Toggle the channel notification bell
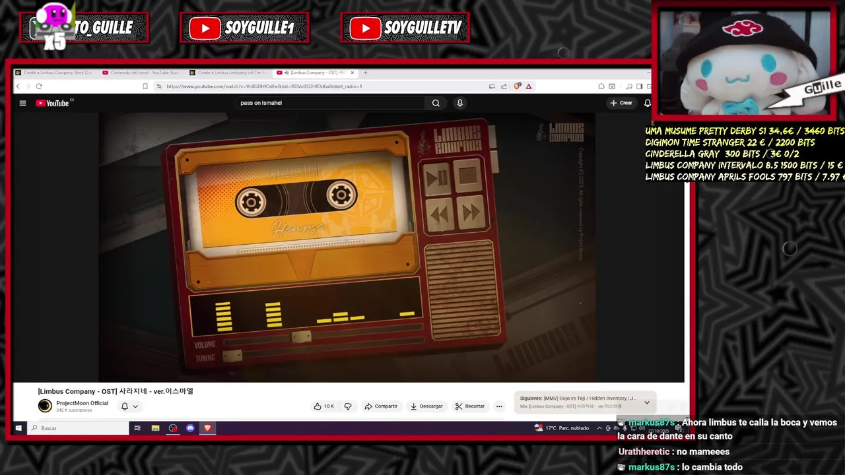The height and width of the screenshot is (475, 845). 124,406
